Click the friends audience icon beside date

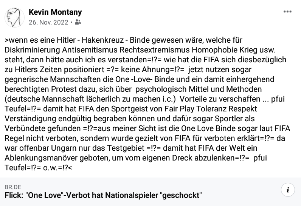[78, 22]
